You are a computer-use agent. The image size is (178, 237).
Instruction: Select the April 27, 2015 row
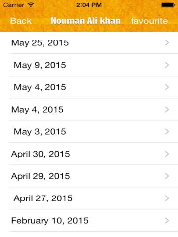89,198
